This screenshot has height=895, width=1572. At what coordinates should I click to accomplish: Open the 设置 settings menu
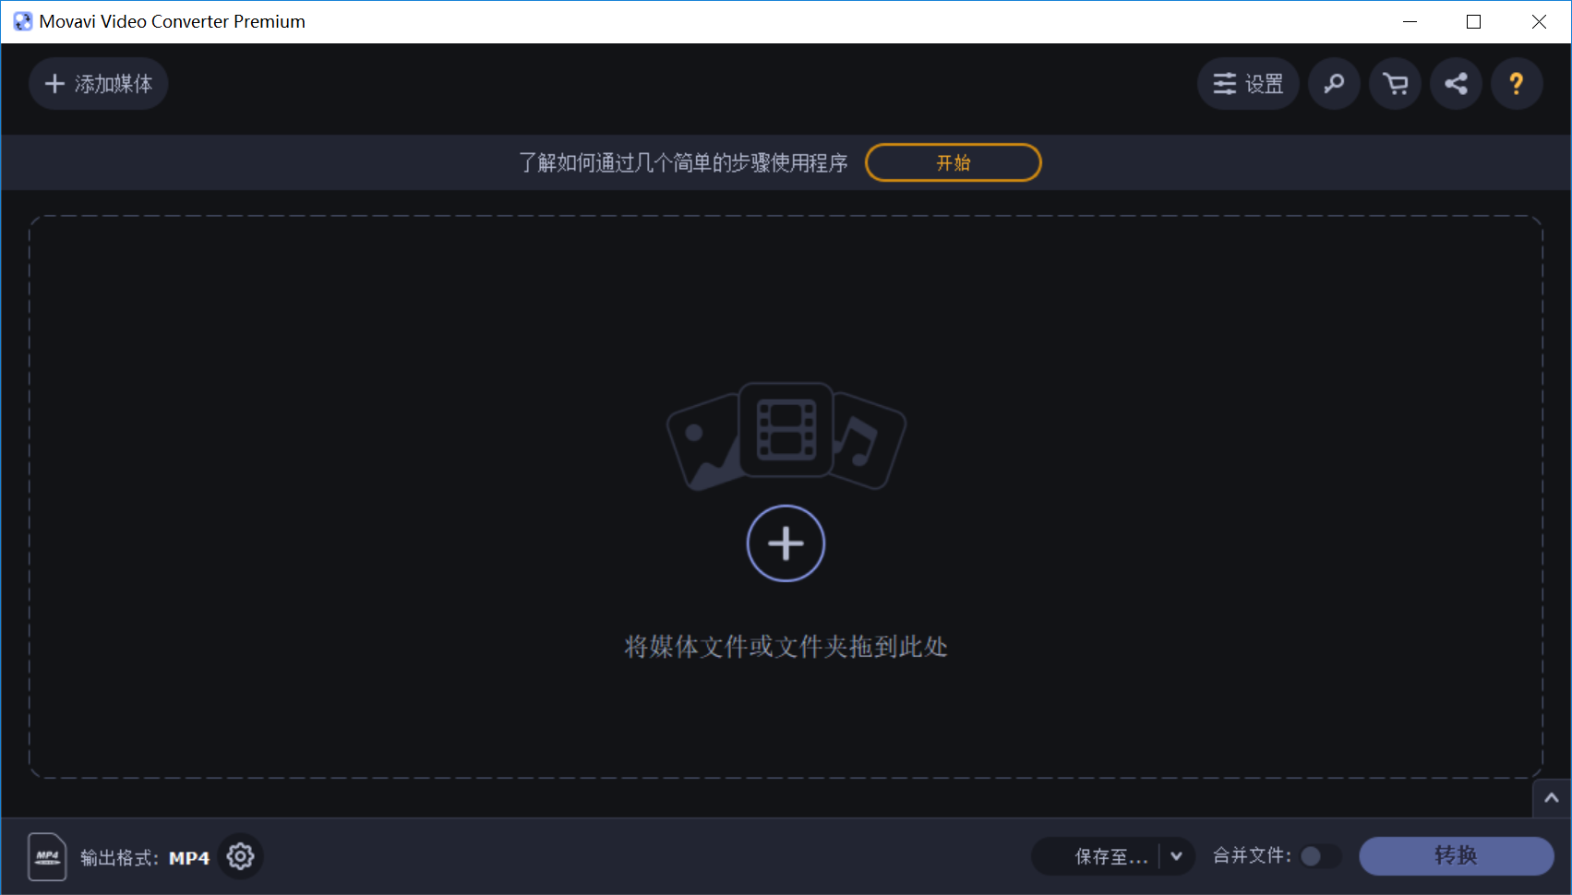[x=1248, y=84]
